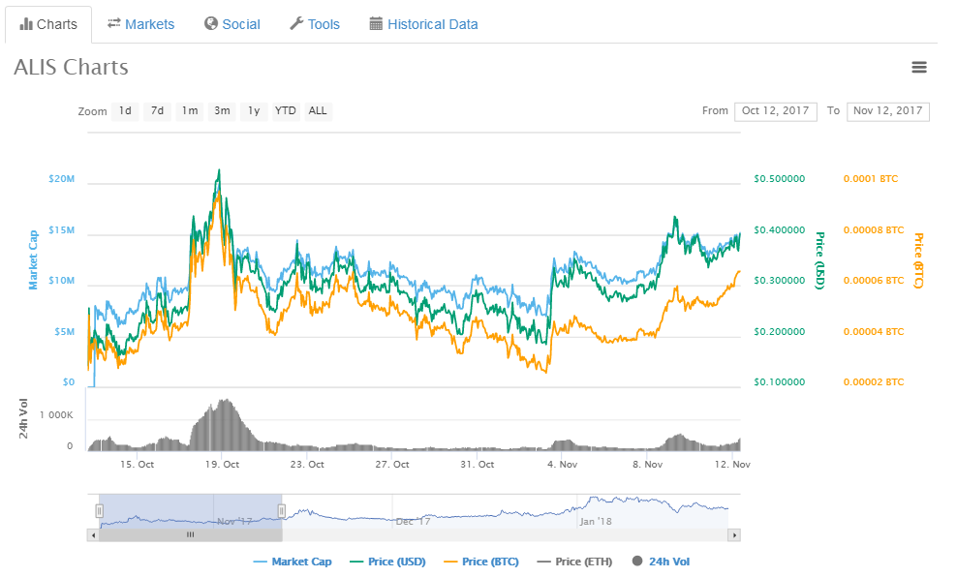Click the ALIS Charts heading
This screenshot has width=957, height=577.
click(72, 67)
